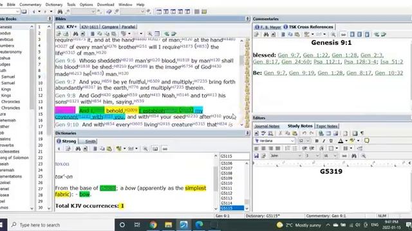Click the binoculars icon in Bibles toolbar
The height and width of the screenshot is (231, 412).
(x=75, y=34)
